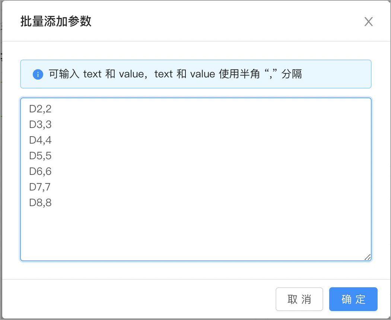Click the 使用半角 words in the hint

239,74
